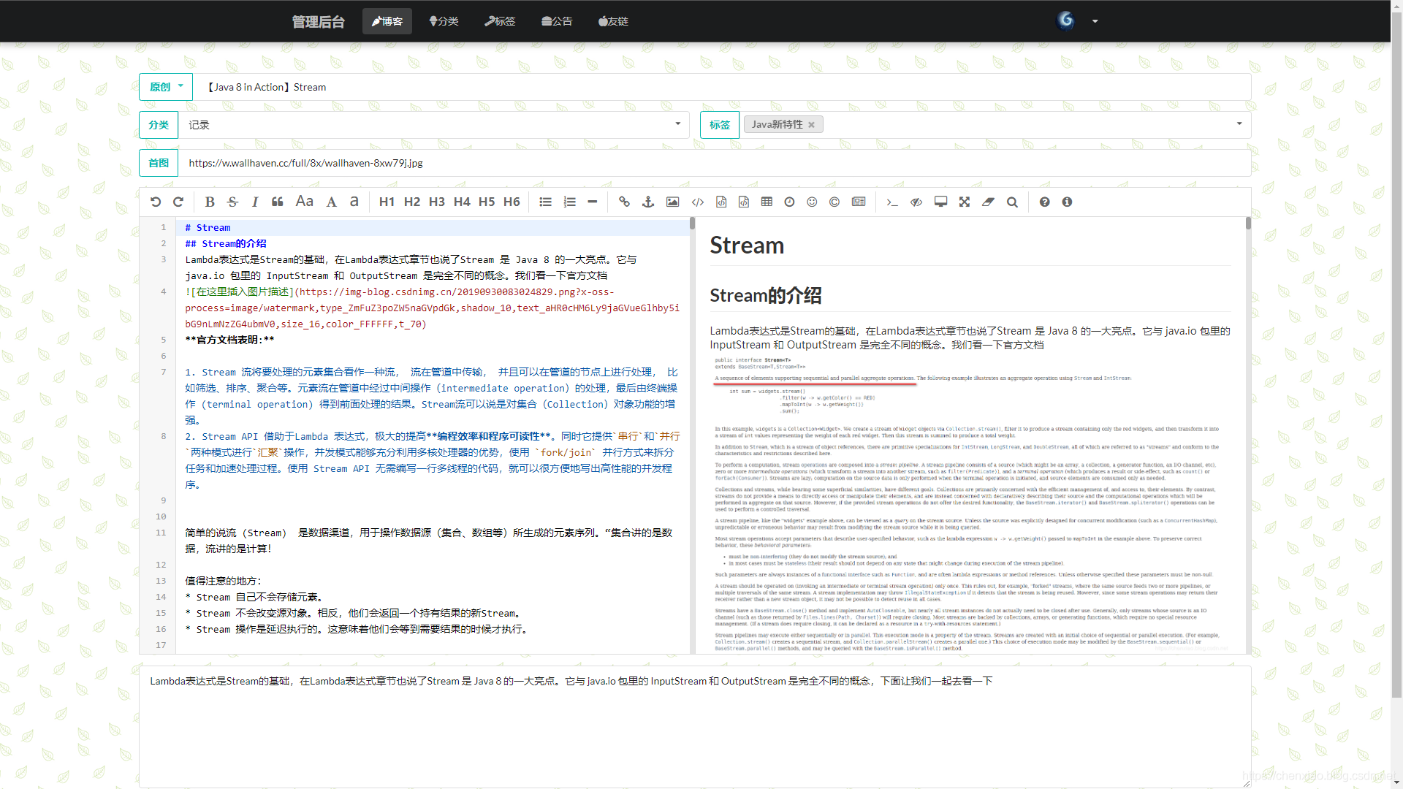
Task: Insert an image with the picture icon
Action: pos(672,202)
